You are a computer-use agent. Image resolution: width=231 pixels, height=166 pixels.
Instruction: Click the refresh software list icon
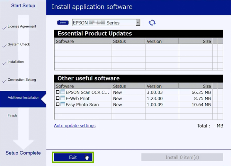[x=152, y=23]
